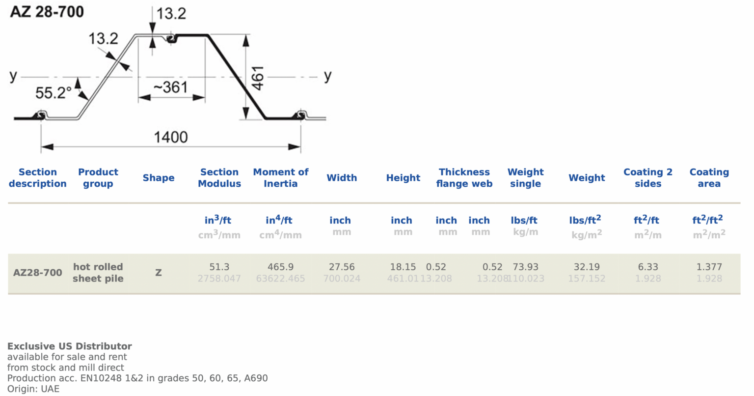Click the 1400 dimension in the drawing
The height and width of the screenshot is (396, 754).
[x=171, y=137]
